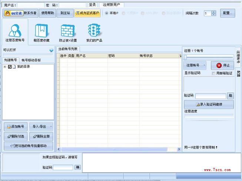Enable the 用邮箱验证 checkbox

pos(213,73)
